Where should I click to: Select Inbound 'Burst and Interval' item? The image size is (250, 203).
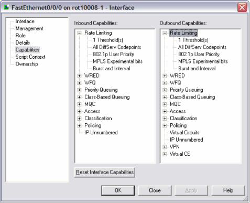click(x=112, y=69)
